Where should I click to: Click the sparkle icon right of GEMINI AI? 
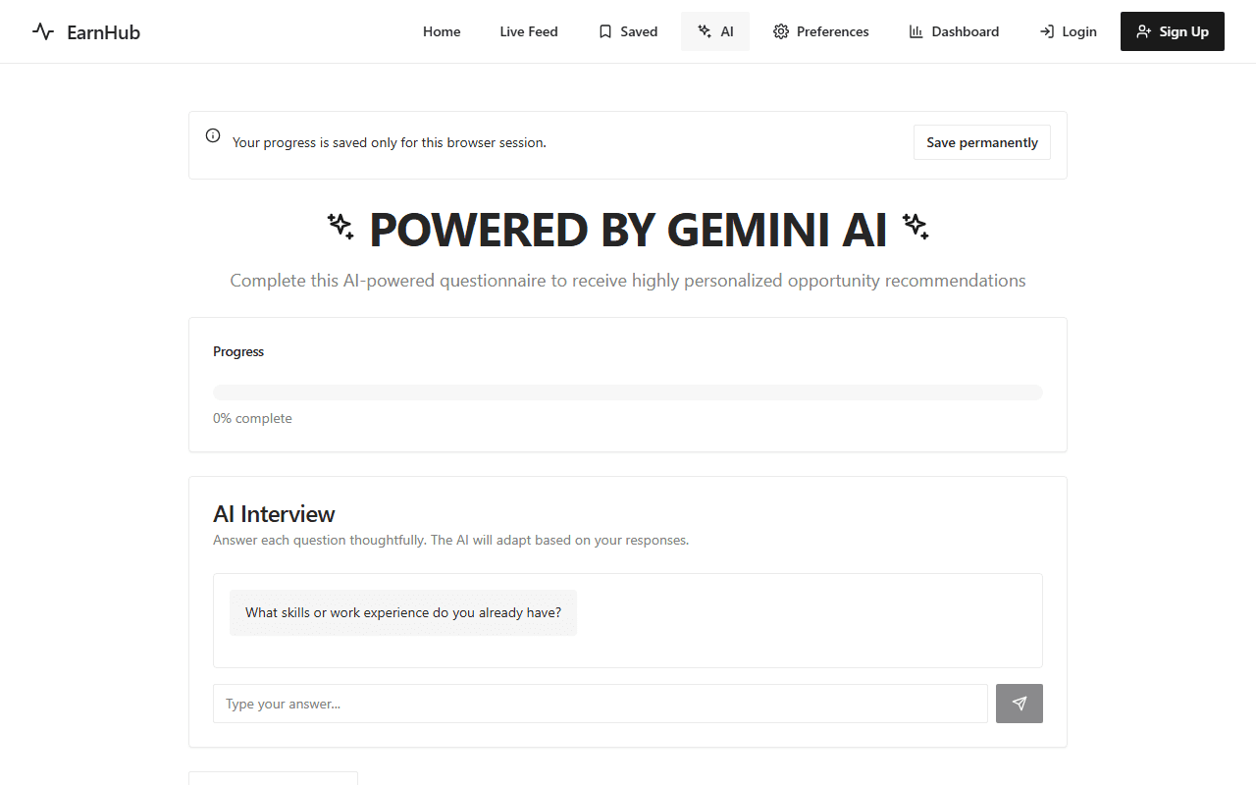916,227
